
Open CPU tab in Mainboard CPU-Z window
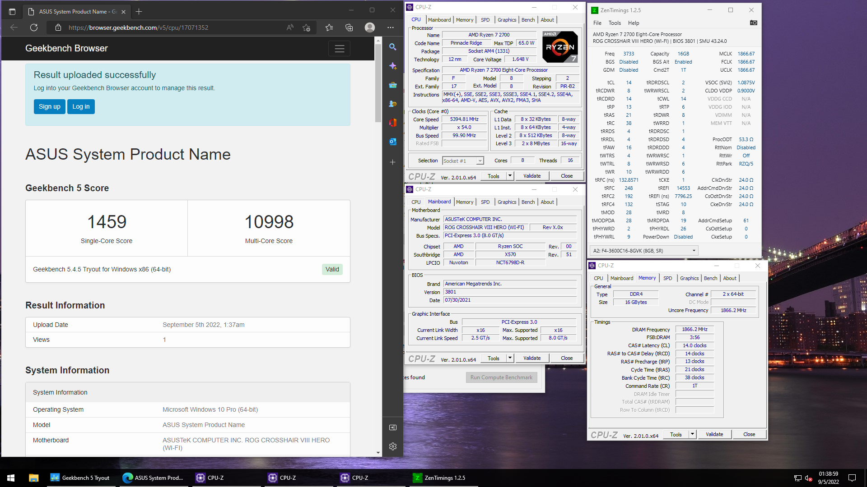(x=416, y=202)
